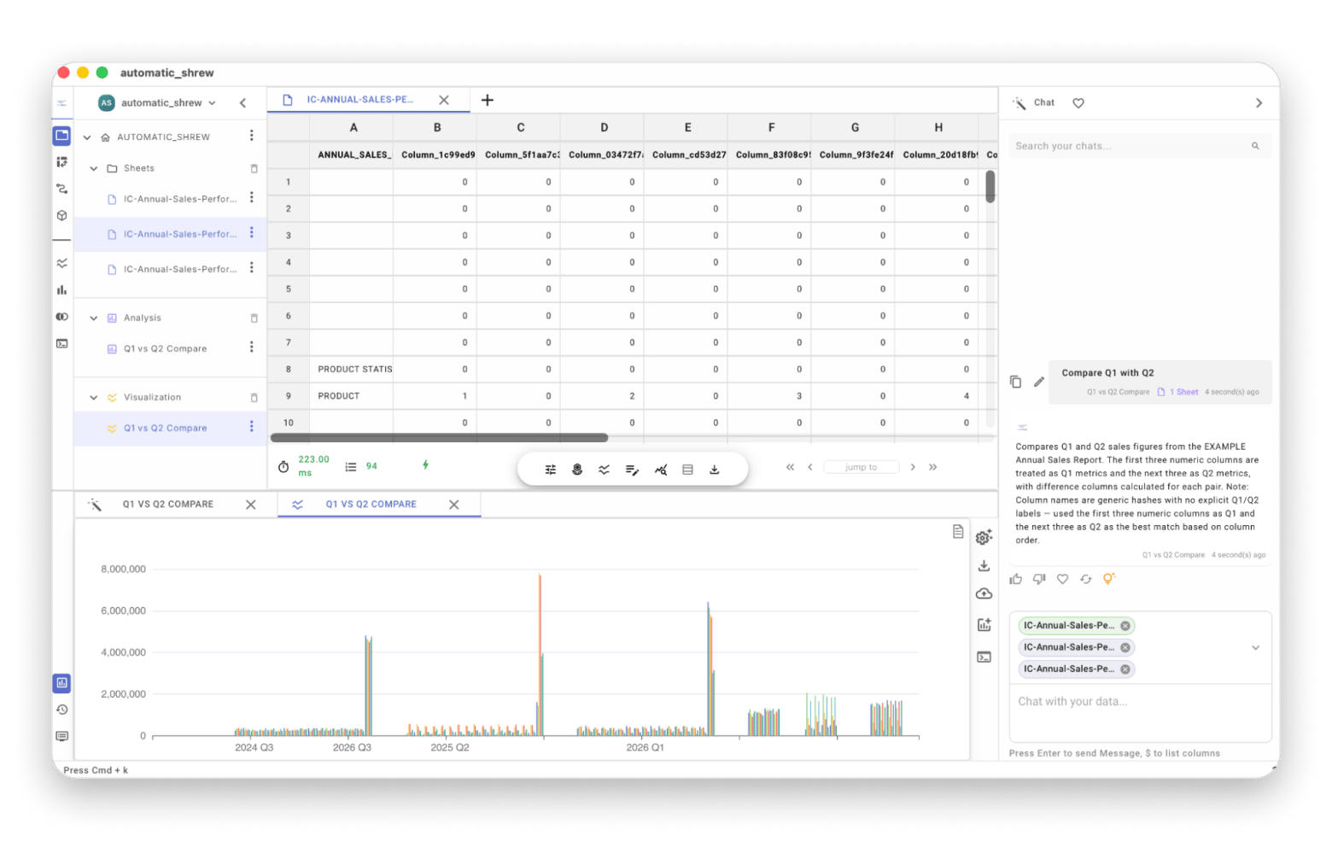Toggle the heart favorite in the Chat header
The height and width of the screenshot is (847, 1332).
(1078, 103)
